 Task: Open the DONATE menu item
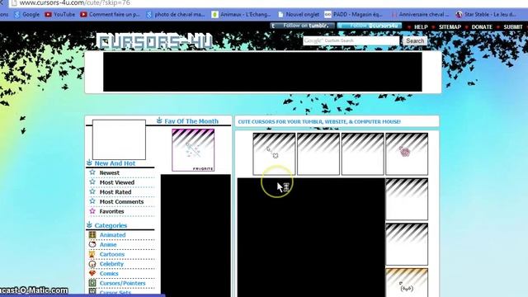[482, 27]
